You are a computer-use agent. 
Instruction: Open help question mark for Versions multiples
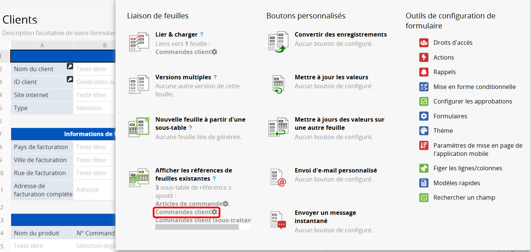[215, 77]
